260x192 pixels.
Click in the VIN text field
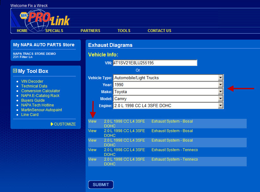pyautogui.click(x=155, y=63)
